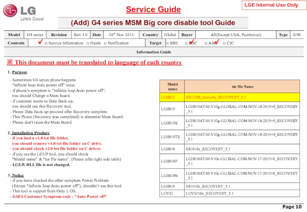Click the translation warning red heading
Image resolution: width=307 pixels, height=212 pixels.
click(94, 62)
